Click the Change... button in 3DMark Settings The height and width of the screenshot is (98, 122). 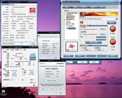(x=55, y=58)
